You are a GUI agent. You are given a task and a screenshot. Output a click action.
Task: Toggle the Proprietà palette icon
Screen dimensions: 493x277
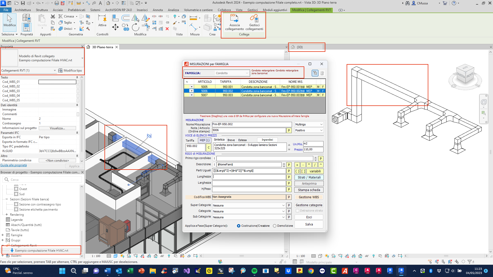[x=26, y=27]
